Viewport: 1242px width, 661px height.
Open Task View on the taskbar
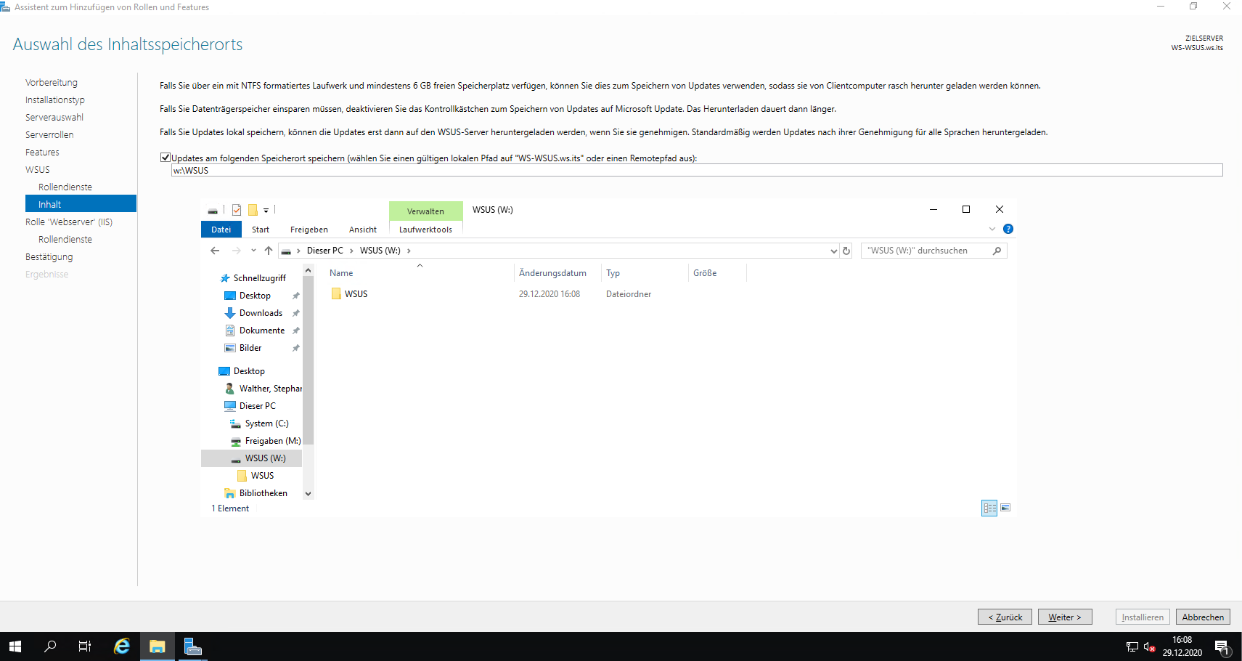[85, 646]
